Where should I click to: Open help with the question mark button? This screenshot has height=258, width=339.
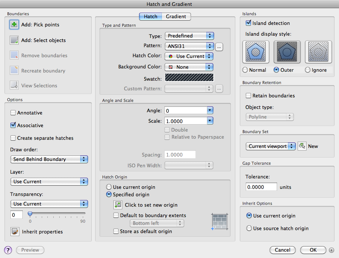click(x=8, y=250)
